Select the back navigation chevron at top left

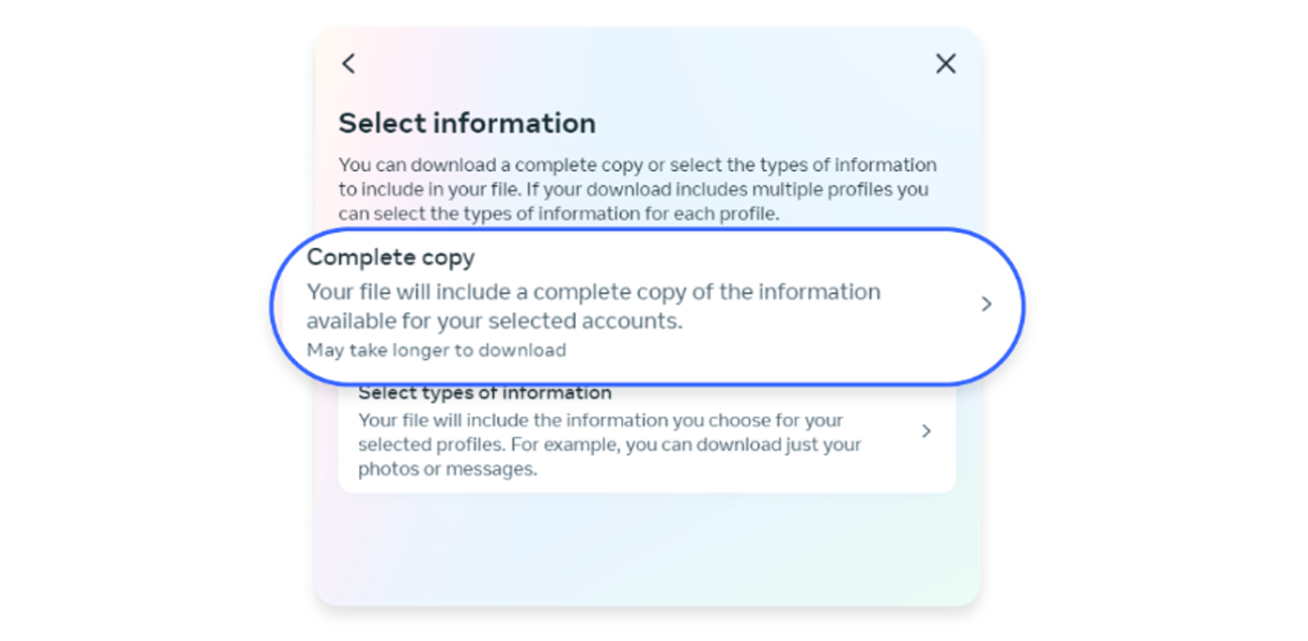click(348, 63)
